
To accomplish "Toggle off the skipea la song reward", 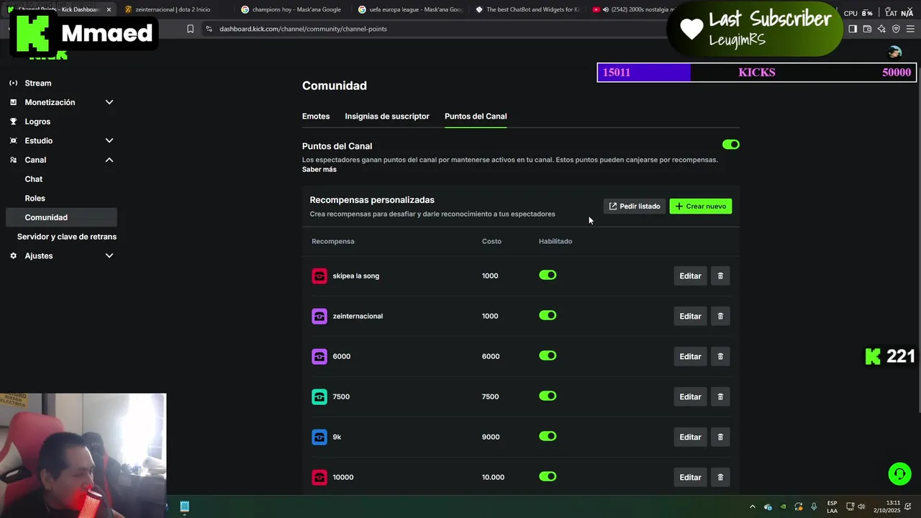I will coord(548,276).
